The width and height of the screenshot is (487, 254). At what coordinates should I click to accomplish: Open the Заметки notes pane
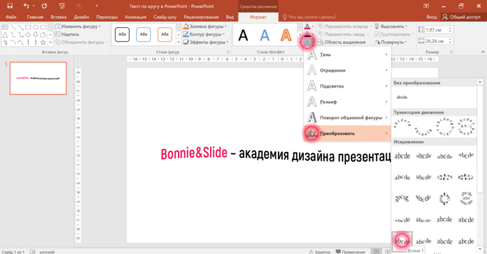coord(320,252)
